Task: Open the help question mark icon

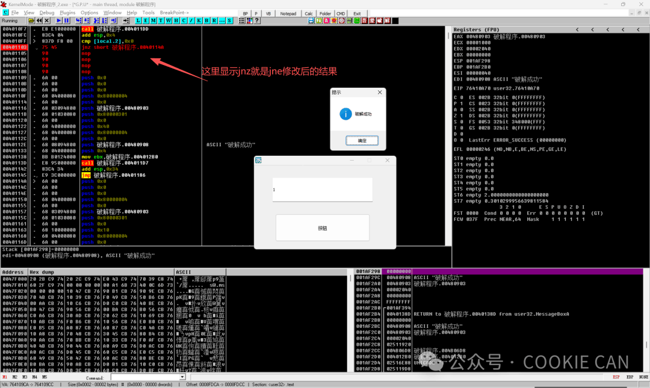Action: pos(257,20)
